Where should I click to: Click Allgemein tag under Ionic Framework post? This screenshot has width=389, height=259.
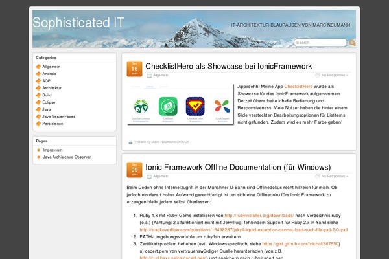[x=161, y=177]
